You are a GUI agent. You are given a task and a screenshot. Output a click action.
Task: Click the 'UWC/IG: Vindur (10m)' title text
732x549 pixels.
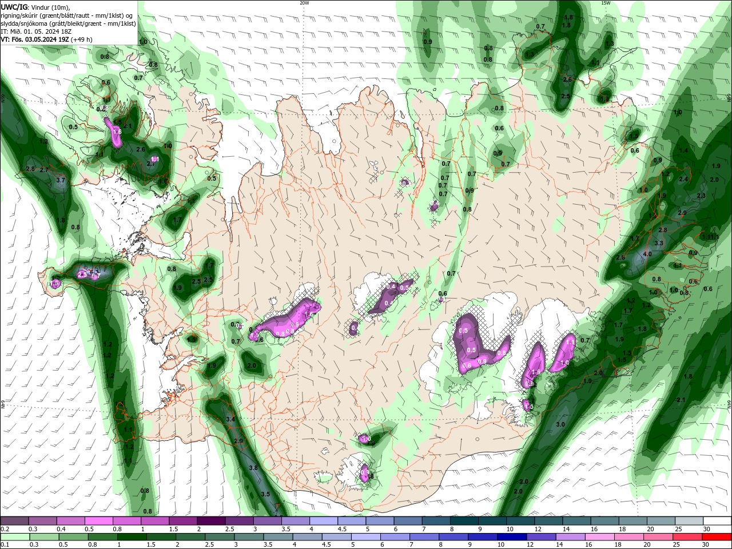click(35, 7)
